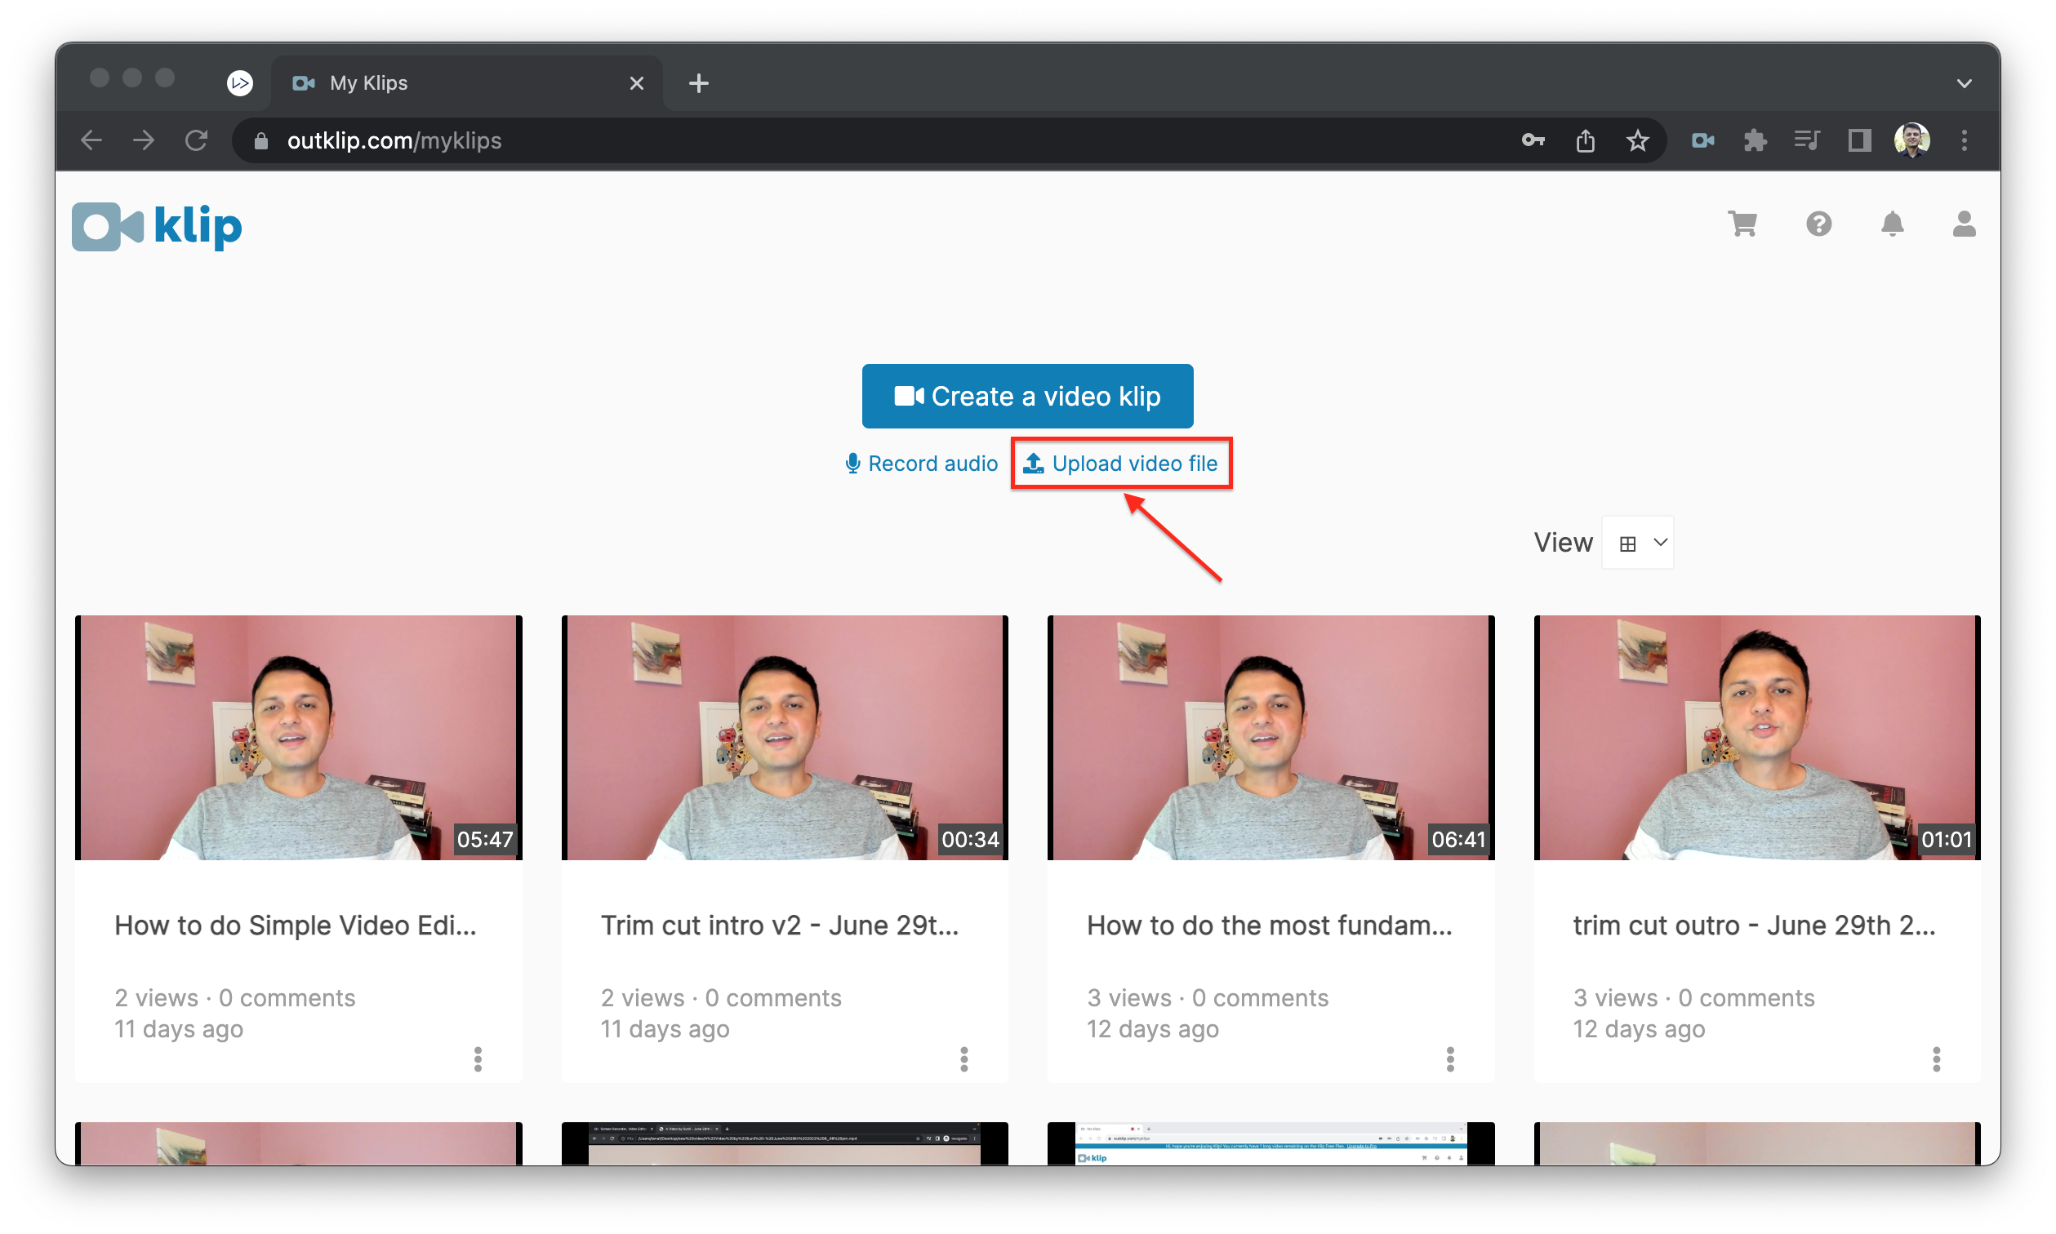Expand the View layout dropdown
The image size is (2056, 1234).
point(1640,541)
